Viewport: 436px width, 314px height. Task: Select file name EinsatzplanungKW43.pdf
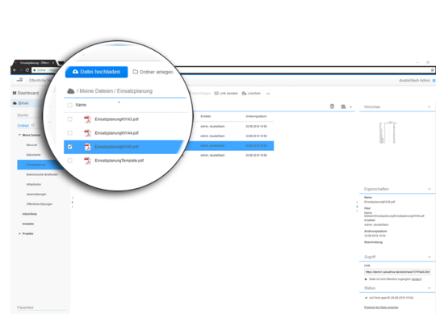[x=116, y=119]
